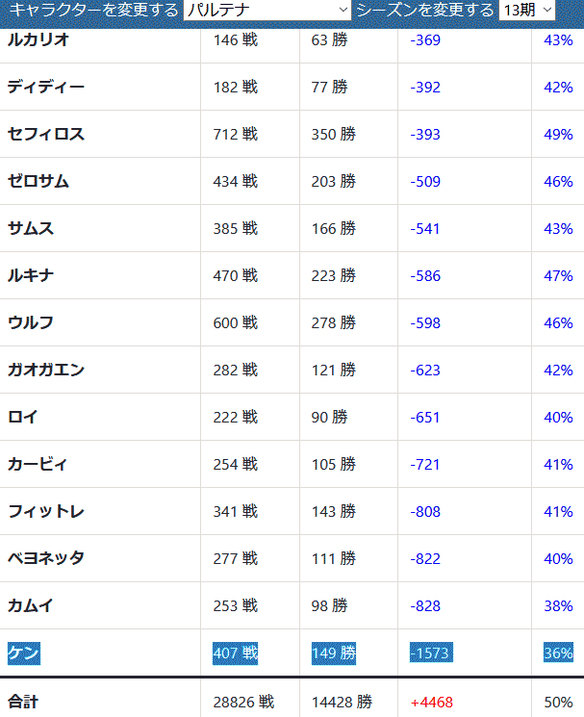
Task: Select the ルカリオ row name
Action: click(38, 39)
